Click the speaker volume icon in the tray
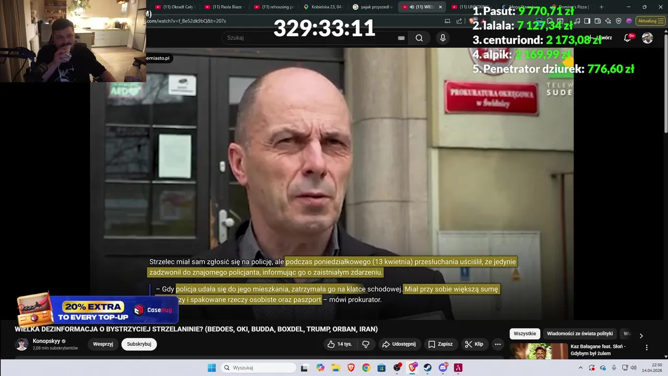The width and height of the screenshot is (668, 376). click(x=634, y=368)
